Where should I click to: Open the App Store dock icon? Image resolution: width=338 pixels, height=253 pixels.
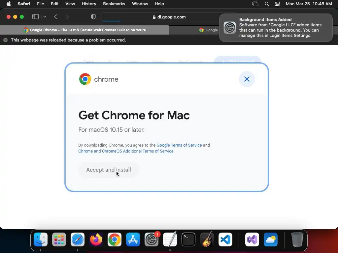[x=133, y=239]
